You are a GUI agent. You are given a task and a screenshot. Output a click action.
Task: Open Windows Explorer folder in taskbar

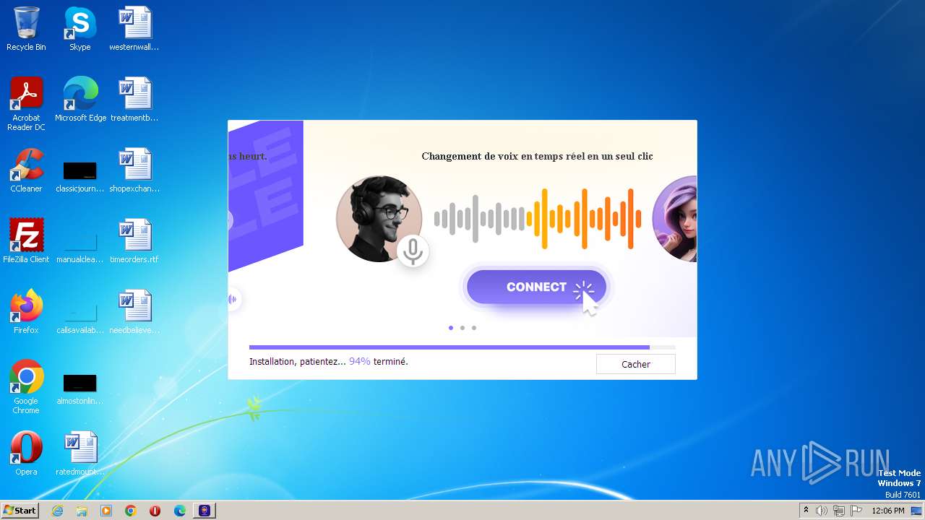(x=82, y=511)
